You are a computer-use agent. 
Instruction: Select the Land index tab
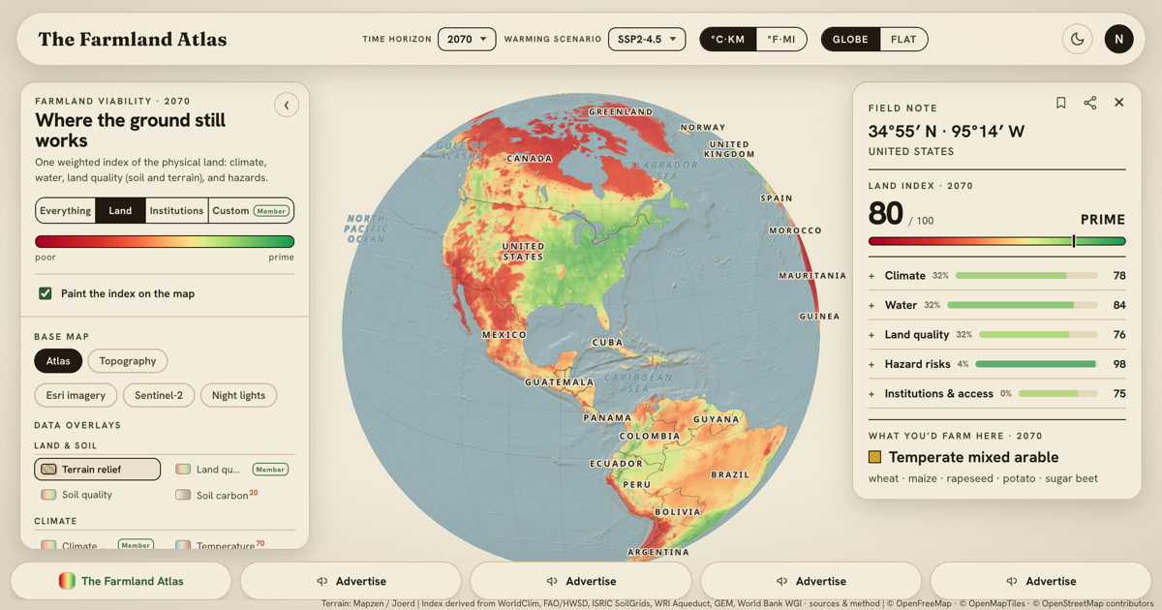120,211
